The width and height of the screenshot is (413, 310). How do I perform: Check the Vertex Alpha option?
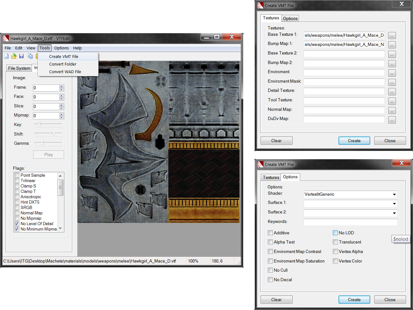click(x=335, y=251)
